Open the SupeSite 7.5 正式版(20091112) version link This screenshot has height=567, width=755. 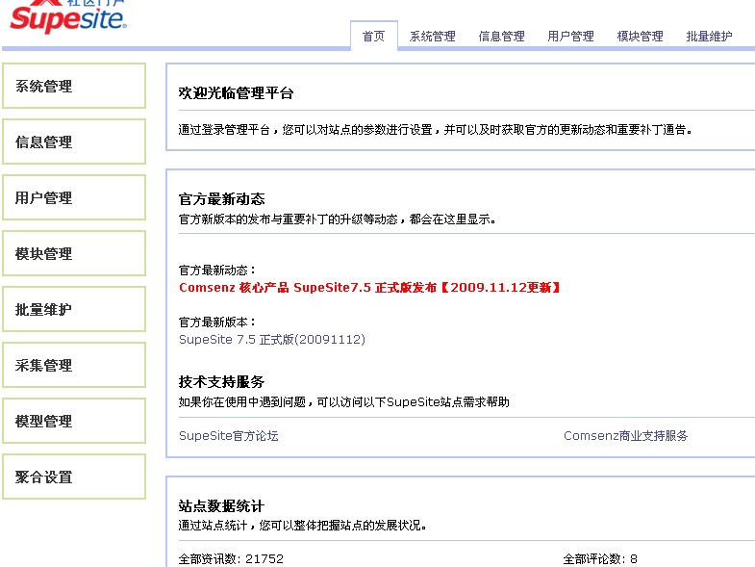[272, 340]
